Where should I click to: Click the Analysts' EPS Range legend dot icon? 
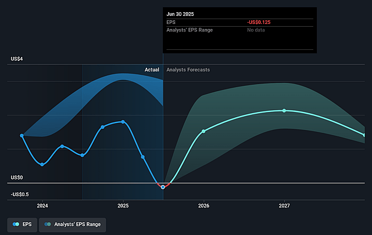(x=48, y=225)
